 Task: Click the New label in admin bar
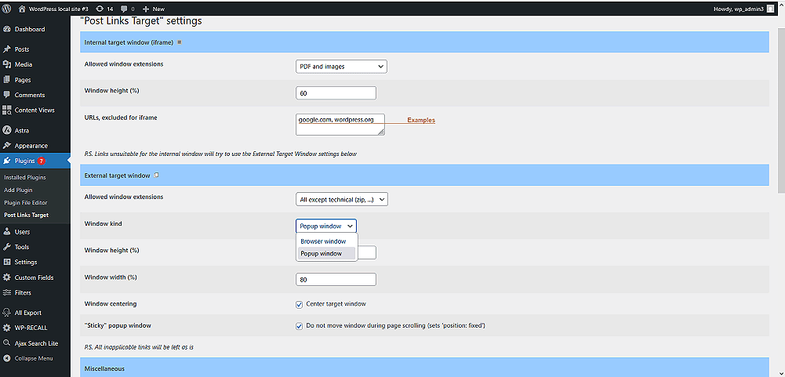click(158, 9)
